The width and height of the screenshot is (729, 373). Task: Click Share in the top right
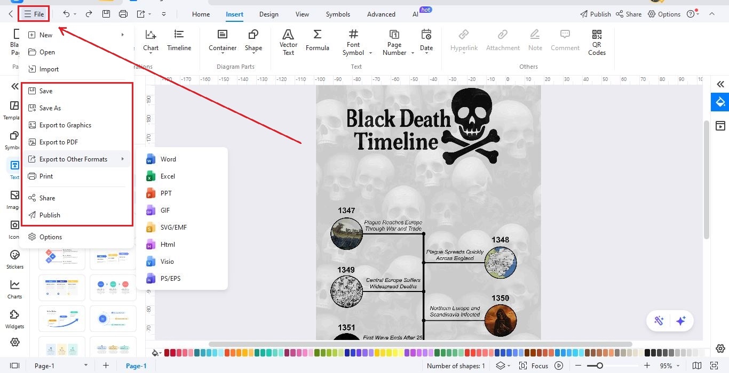click(629, 14)
